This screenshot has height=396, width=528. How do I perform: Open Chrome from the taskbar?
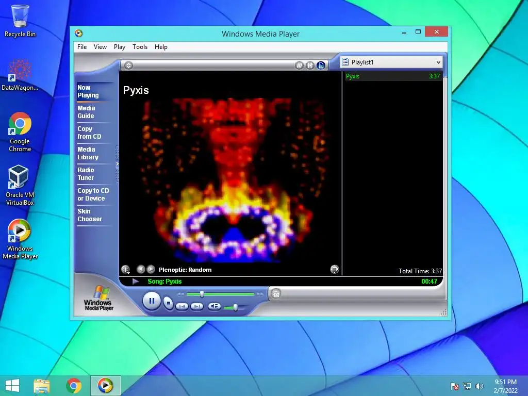click(74, 386)
